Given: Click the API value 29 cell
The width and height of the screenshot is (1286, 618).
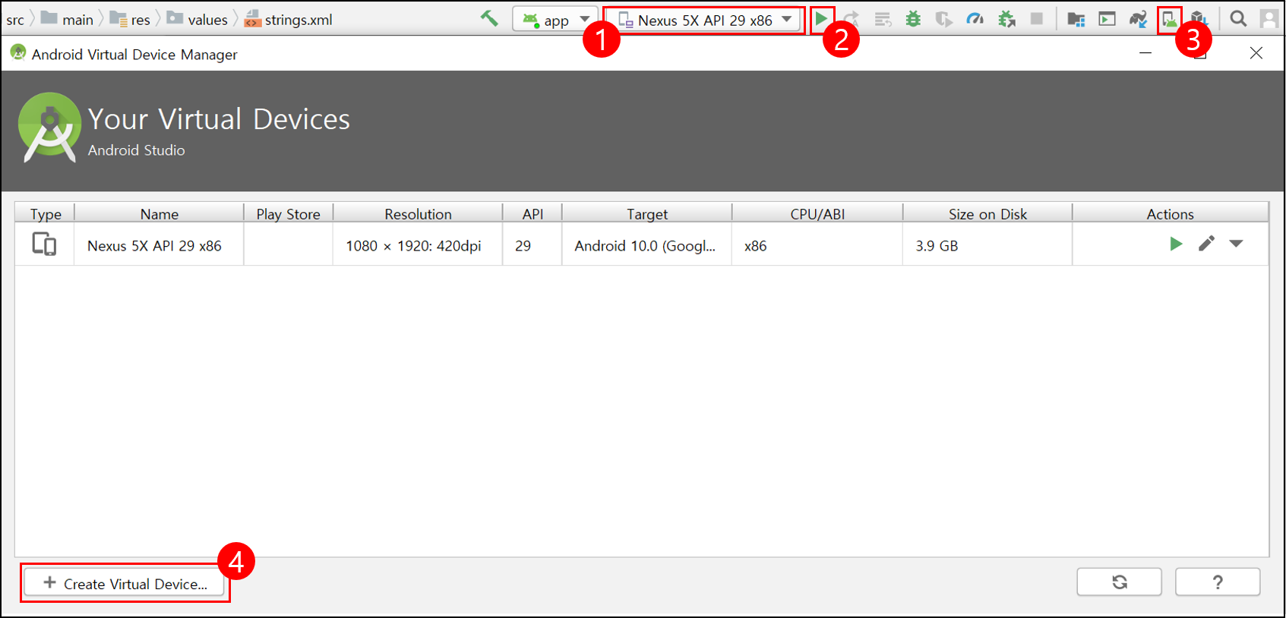Looking at the screenshot, I should click(x=532, y=245).
